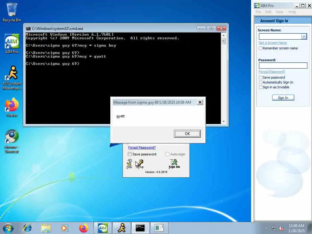Click the cmd.exe title bar icon
The height and width of the screenshot is (234, 312).
pyautogui.click(x=28, y=29)
